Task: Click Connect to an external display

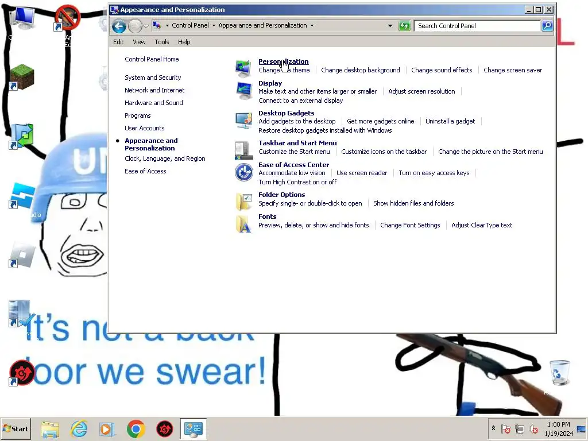Action: pos(300,100)
